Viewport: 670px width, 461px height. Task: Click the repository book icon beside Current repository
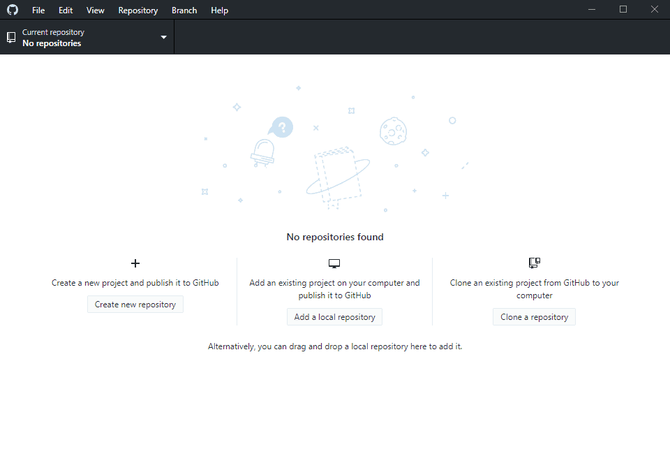[10, 36]
